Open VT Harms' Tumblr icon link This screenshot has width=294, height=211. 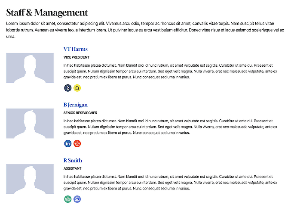tap(67, 88)
